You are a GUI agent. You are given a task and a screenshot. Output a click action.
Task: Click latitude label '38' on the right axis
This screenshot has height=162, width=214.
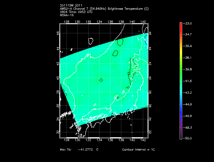click(x=150, y=92)
